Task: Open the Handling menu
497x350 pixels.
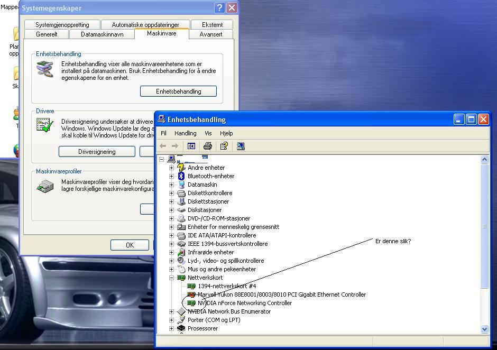Action: click(x=186, y=133)
